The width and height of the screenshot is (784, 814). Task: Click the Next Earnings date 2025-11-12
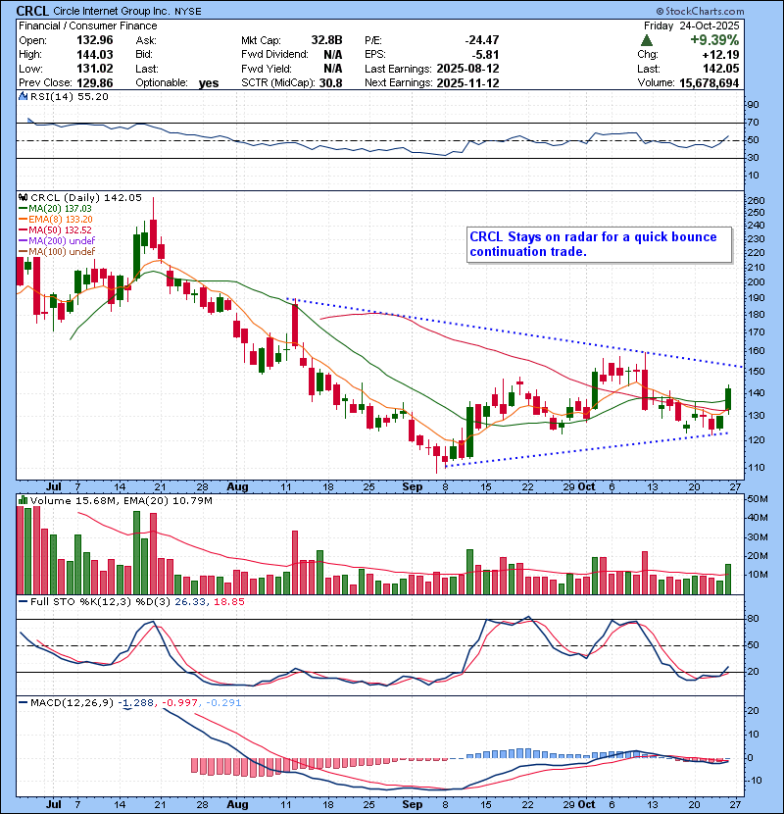[467, 82]
